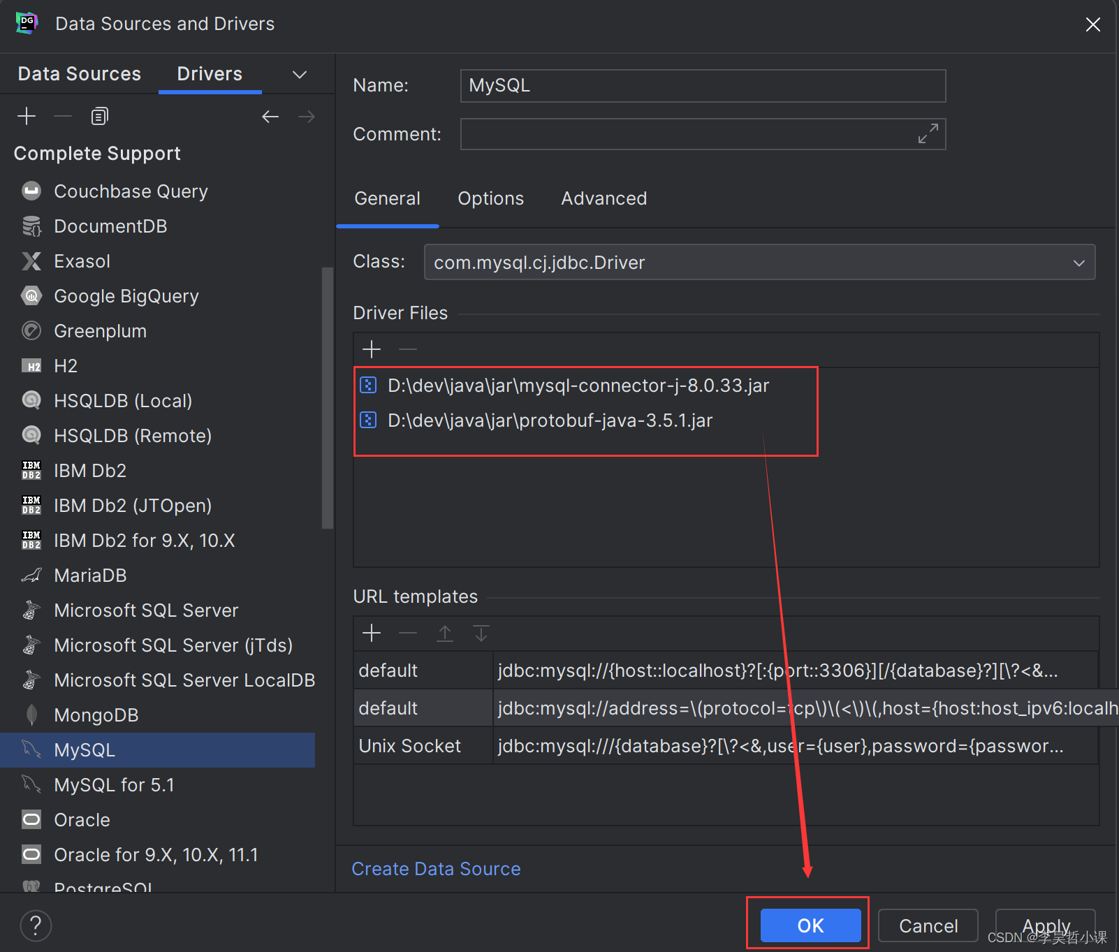This screenshot has height=952, width=1119.
Task: Close the Data Sources and Drivers dialog
Action: pos(1093,24)
